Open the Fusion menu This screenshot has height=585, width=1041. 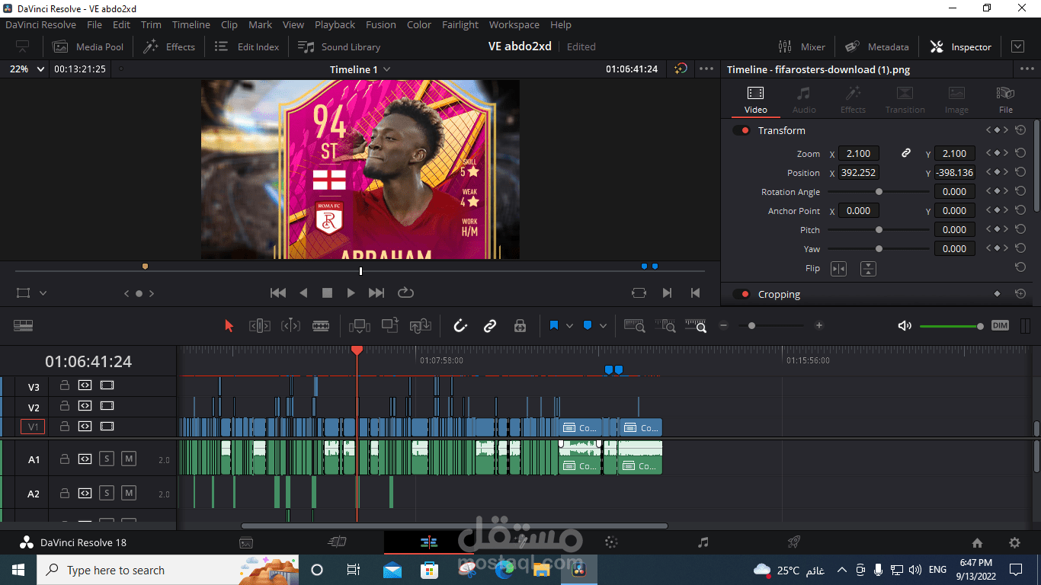pyautogui.click(x=380, y=24)
